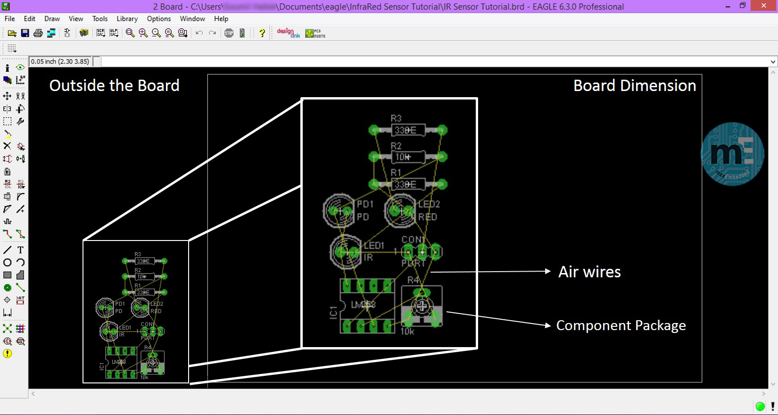The width and height of the screenshot is (778, 415).
Task: Save the board with the floppy icon
Action: (x=25, y=33)
